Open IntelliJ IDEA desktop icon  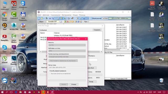tap(14, 81)
